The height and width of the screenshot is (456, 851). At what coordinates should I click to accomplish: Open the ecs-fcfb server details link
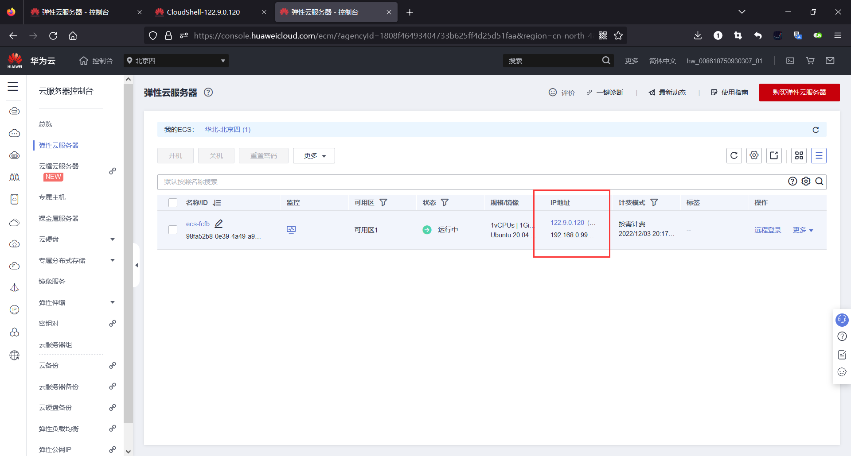coord(198,224)
